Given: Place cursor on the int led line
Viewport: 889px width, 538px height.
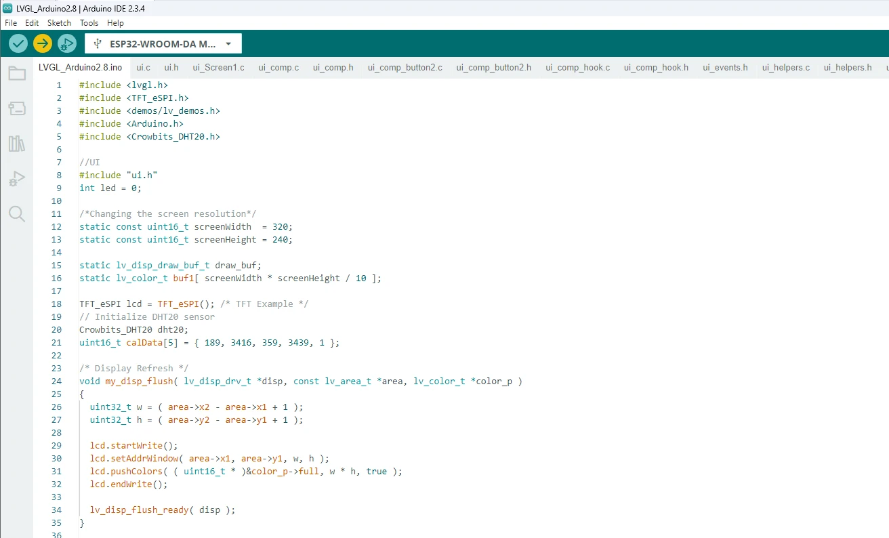Looking at the screenshot, I should point(110,188).
